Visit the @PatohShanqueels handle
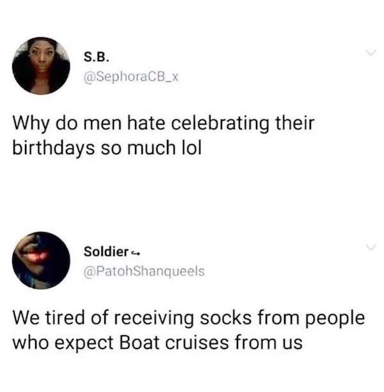This screenshot has width=384, height=392. [144, 271]
